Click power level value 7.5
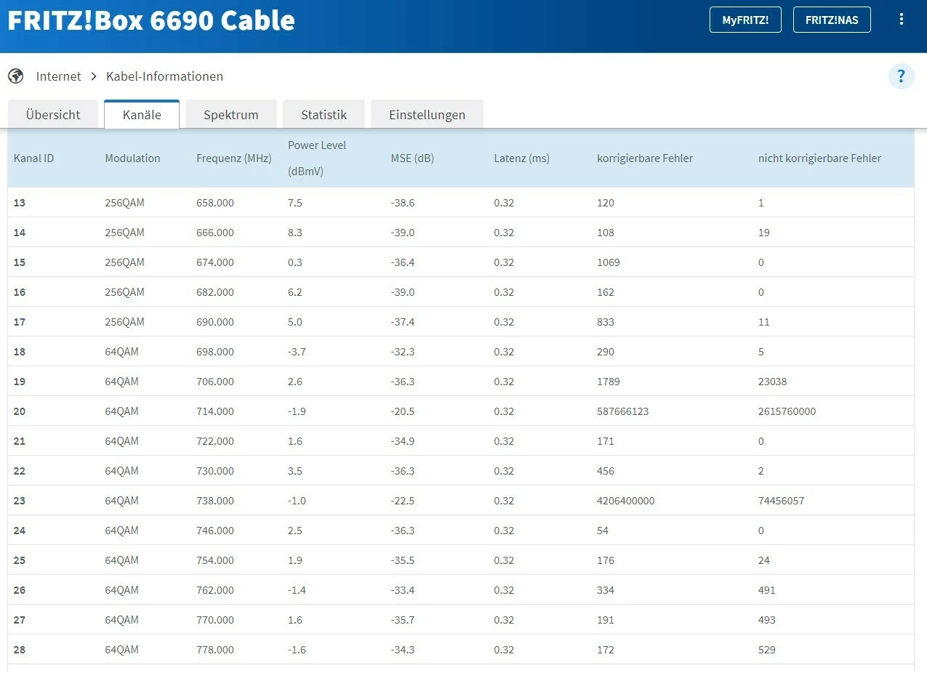 click(295, 203)
